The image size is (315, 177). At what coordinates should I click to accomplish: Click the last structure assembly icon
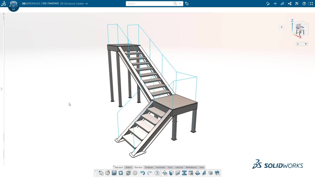coord(217,173)
